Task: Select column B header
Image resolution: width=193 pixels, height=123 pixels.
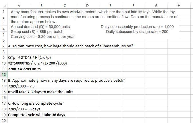Action: click(x=42, y=5)
